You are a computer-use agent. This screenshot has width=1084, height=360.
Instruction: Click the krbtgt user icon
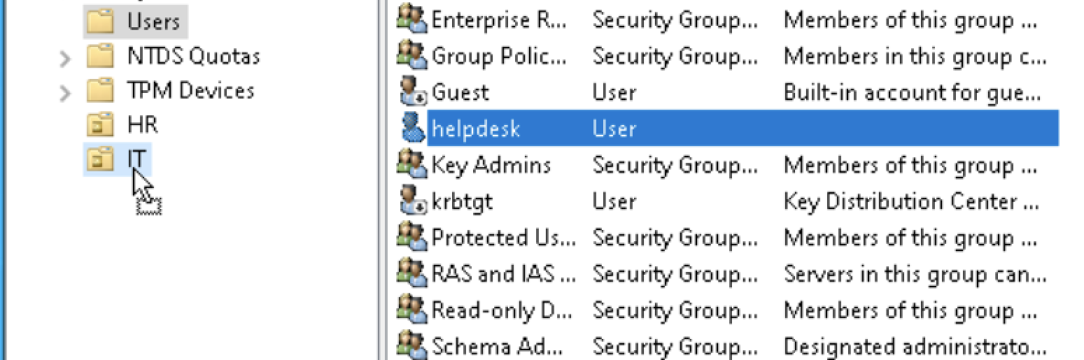click(412, 201)
